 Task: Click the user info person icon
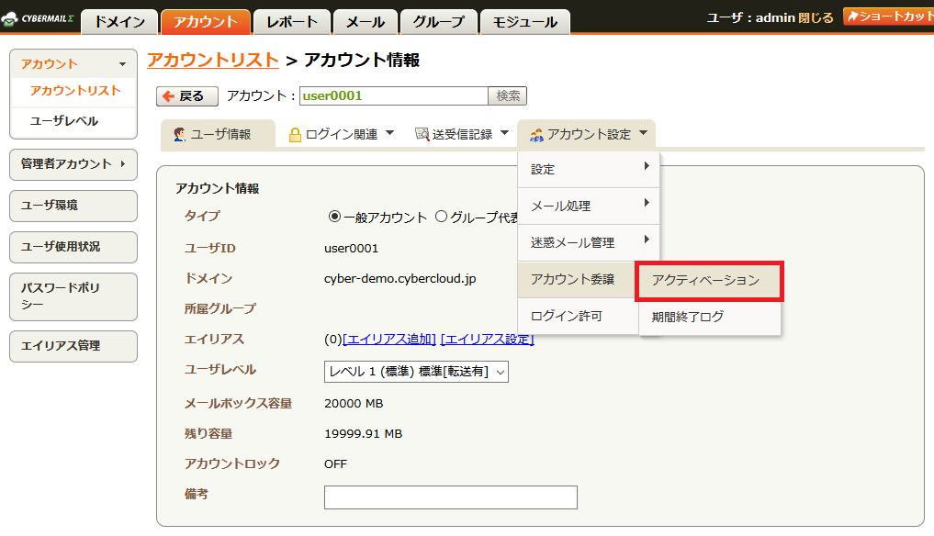179,135
